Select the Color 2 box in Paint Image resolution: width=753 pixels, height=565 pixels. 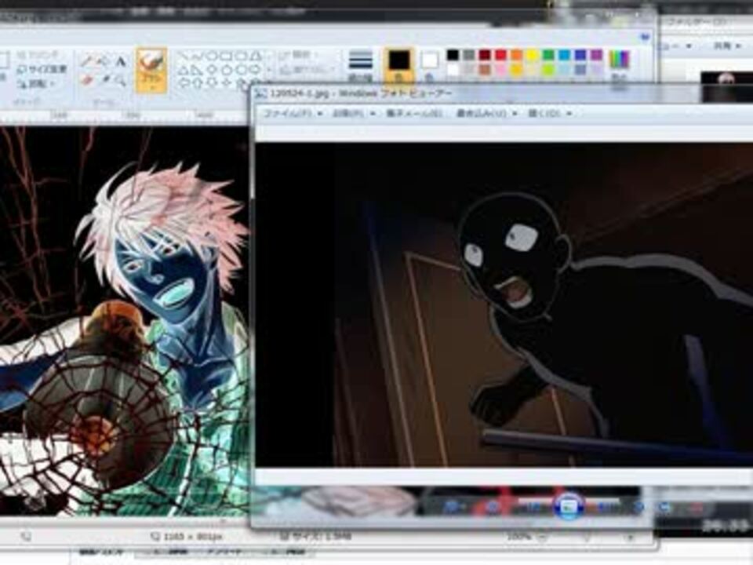click(x=429, y=65)
